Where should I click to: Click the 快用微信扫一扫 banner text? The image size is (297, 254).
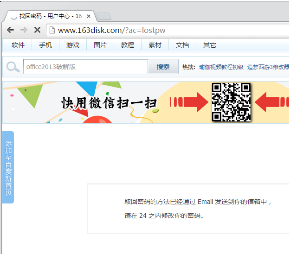point(109,103)
